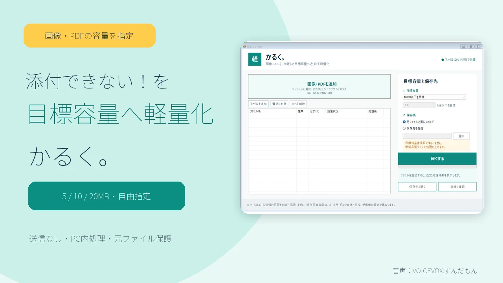Click the green 軽くする button
This screenshot has width=503, height=283.
coord(437,159)
